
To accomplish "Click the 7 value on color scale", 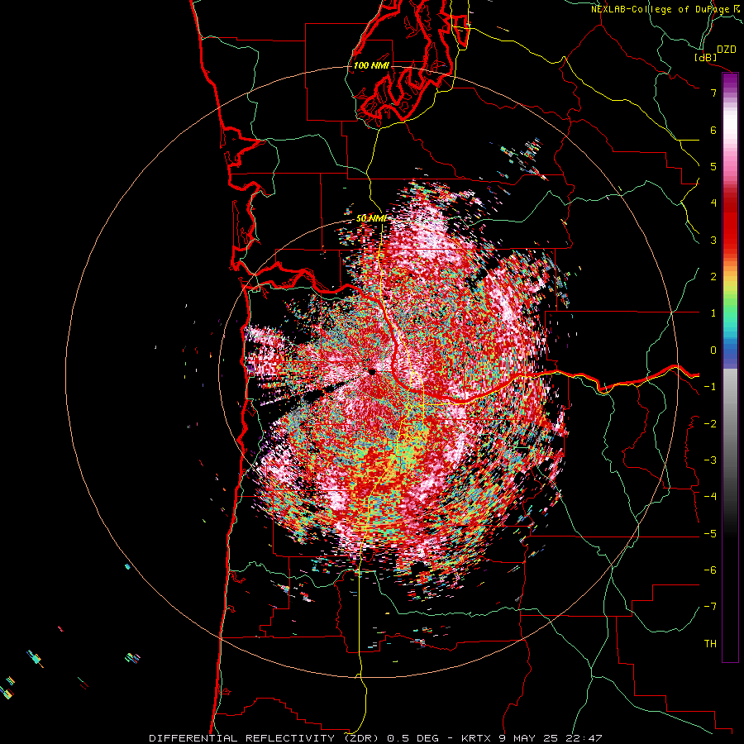I will click(713, 93).
